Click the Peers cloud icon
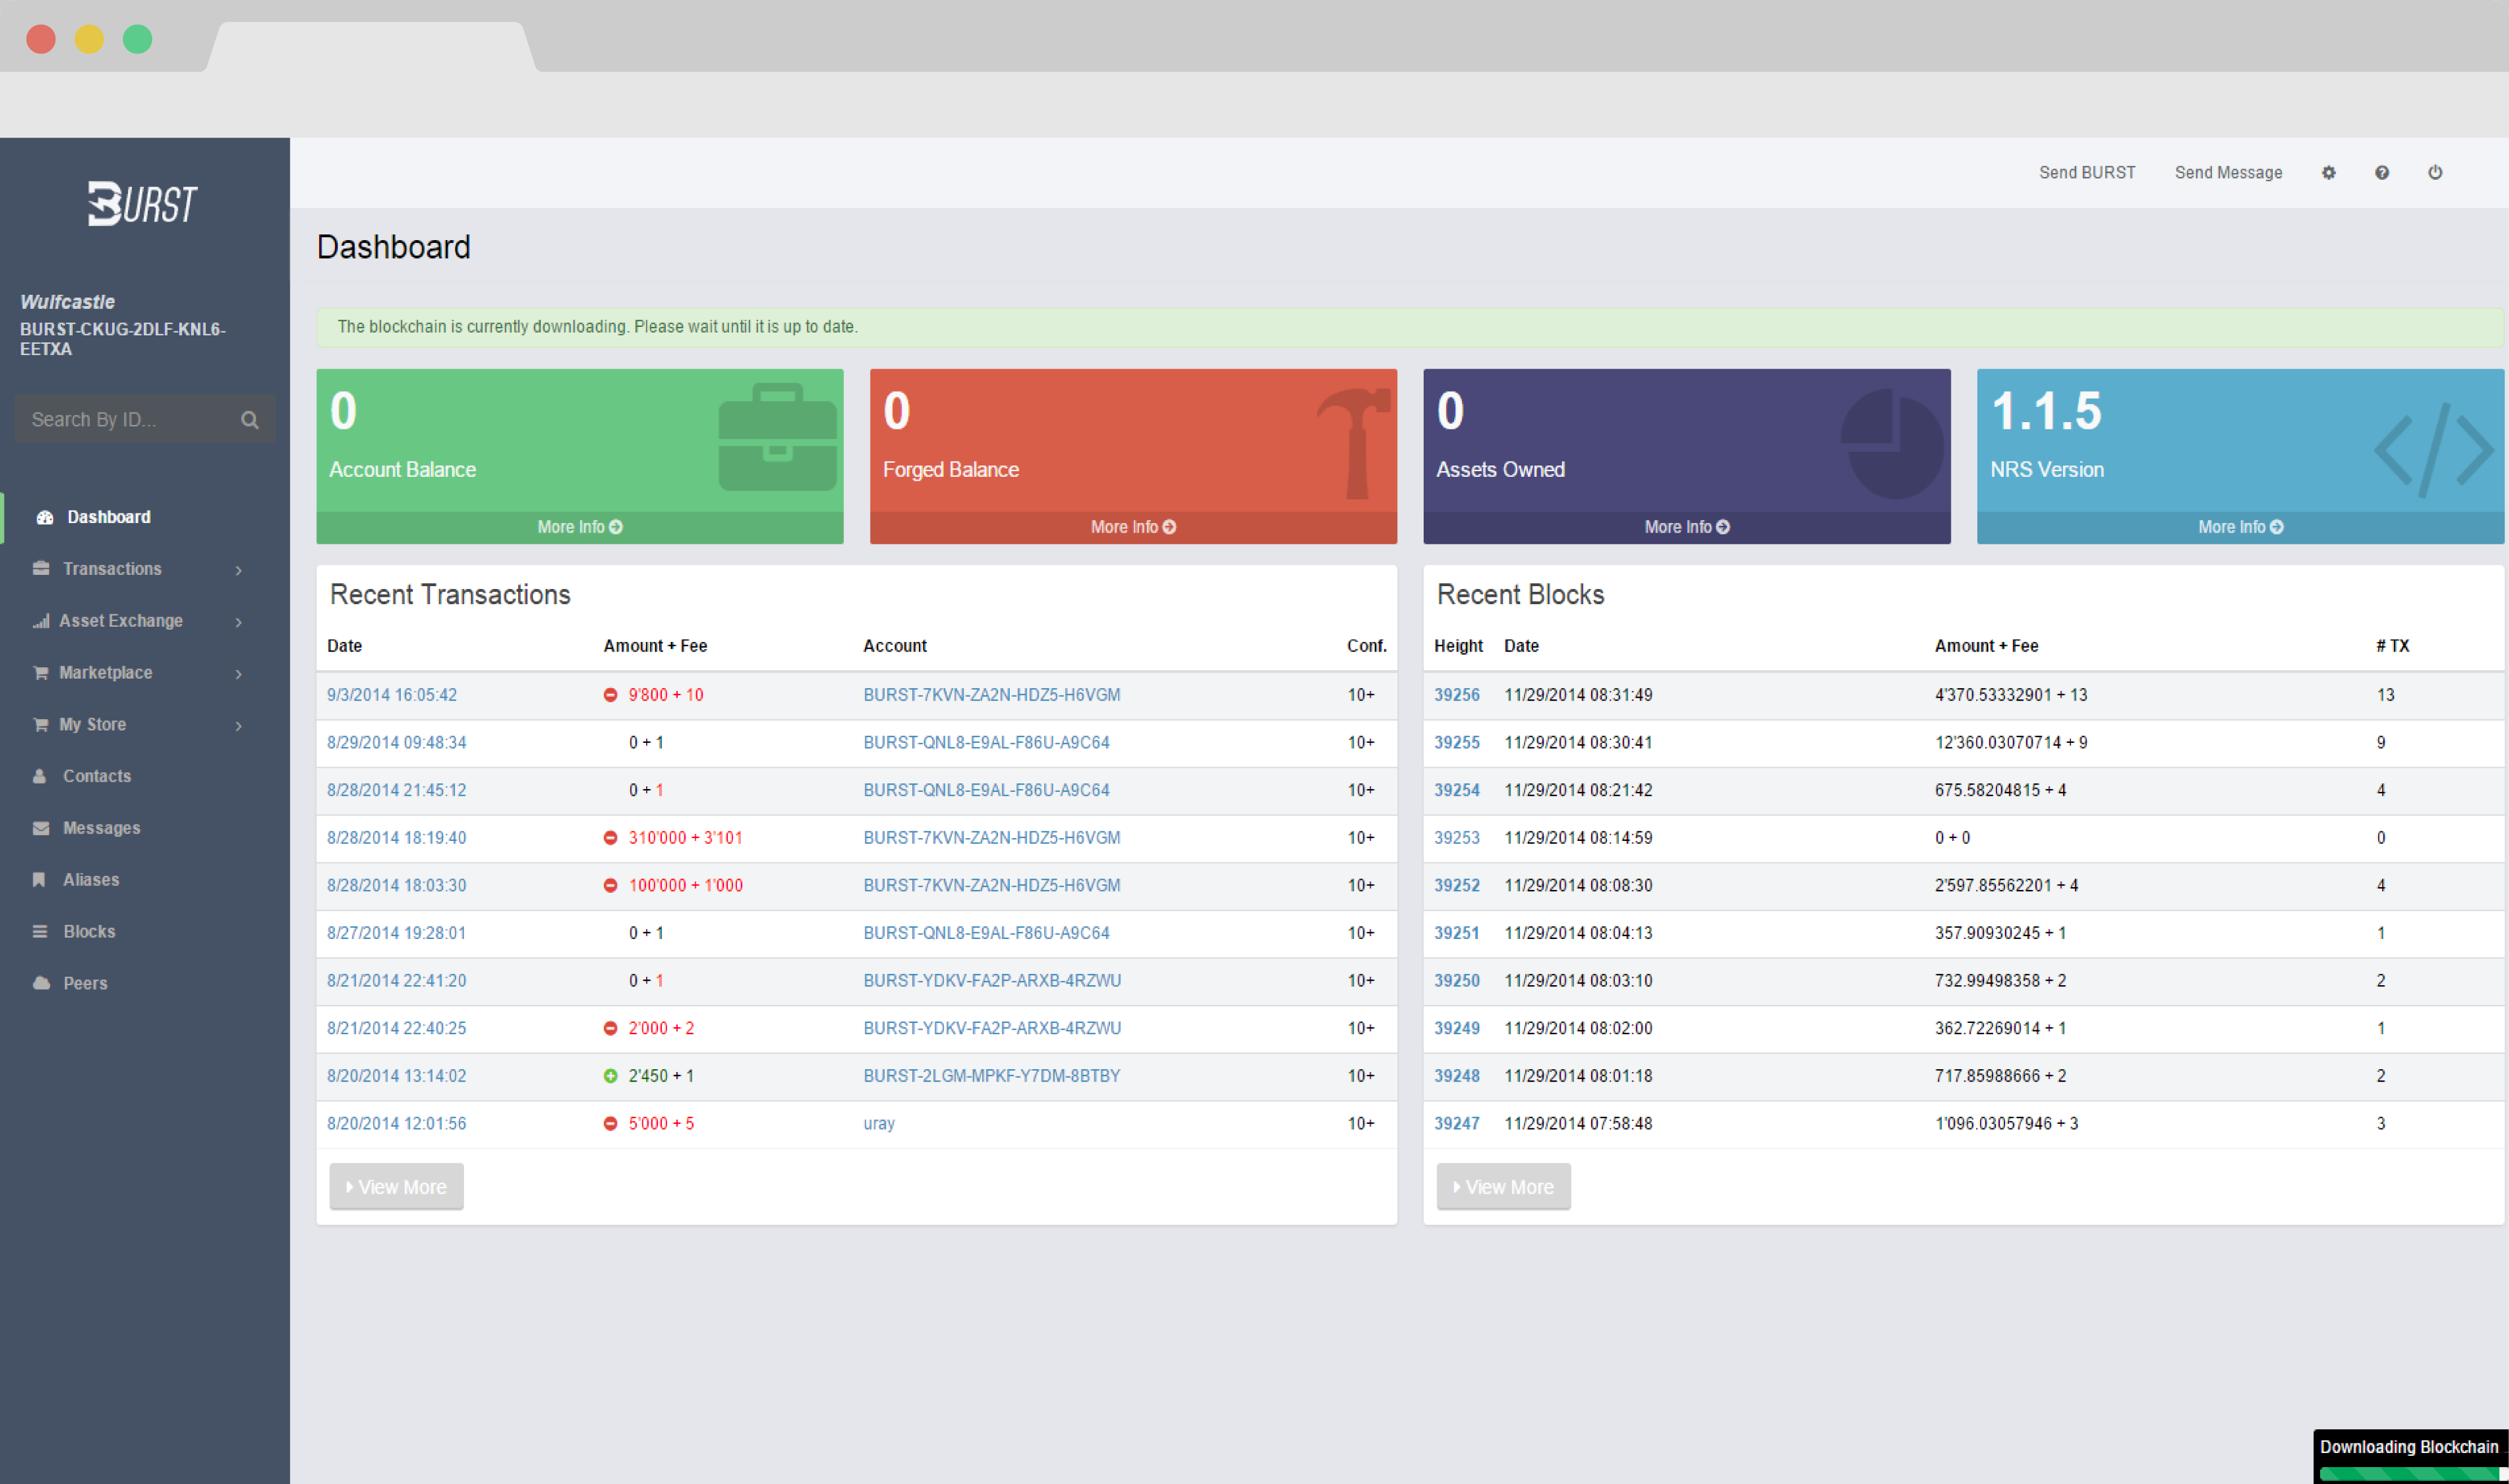Viewport: 2509px width, 1484px height. [x=41, y=983]
